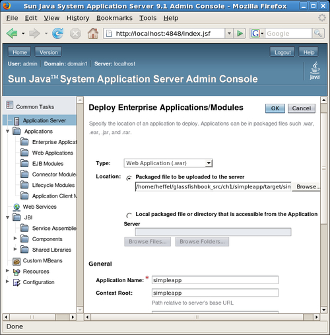The width and height of the screenshot is (330, 335).
Task: Collapse the JBI tree node
Action: point(8,217)
